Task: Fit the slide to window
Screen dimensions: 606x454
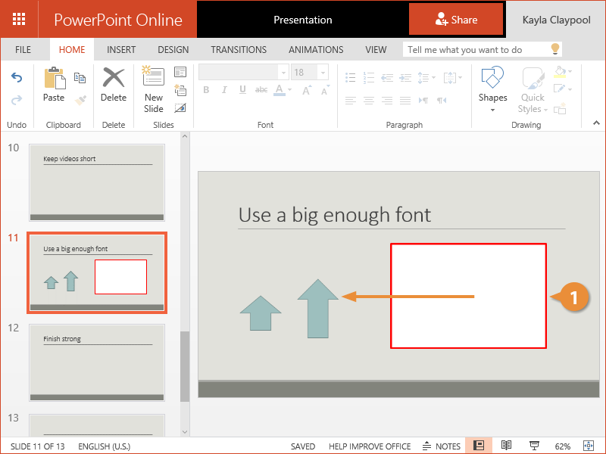Action: (588, 446)
